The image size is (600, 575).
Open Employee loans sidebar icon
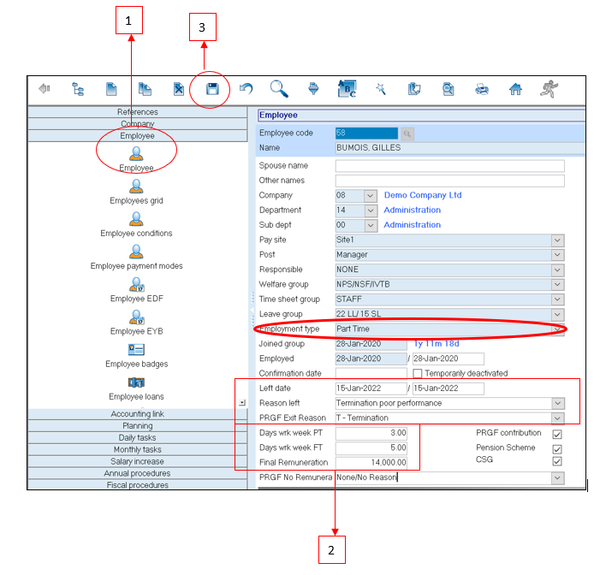click(x=136, y=387)
